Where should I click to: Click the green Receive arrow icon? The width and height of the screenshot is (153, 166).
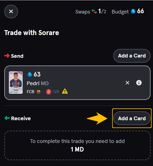click(7, 118)
